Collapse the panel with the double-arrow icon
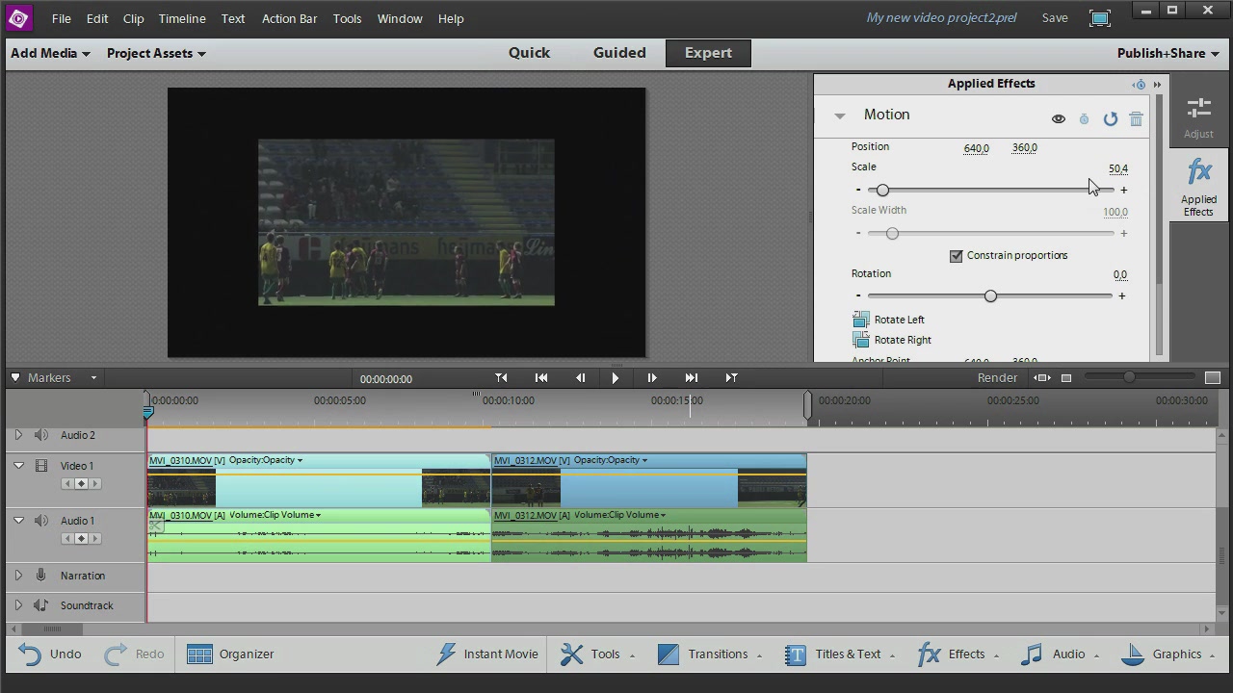 coord(1157,85)
